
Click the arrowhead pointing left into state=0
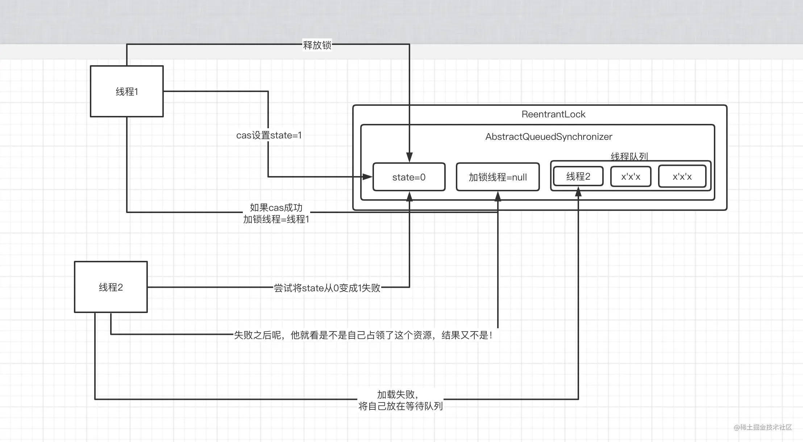pyautogui.click(x=367, y=177)
